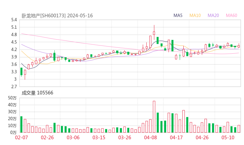The height and width of the screenshot is (145, 244).
Task: Click the 10万 volume axis label
Action: (12, 126)
